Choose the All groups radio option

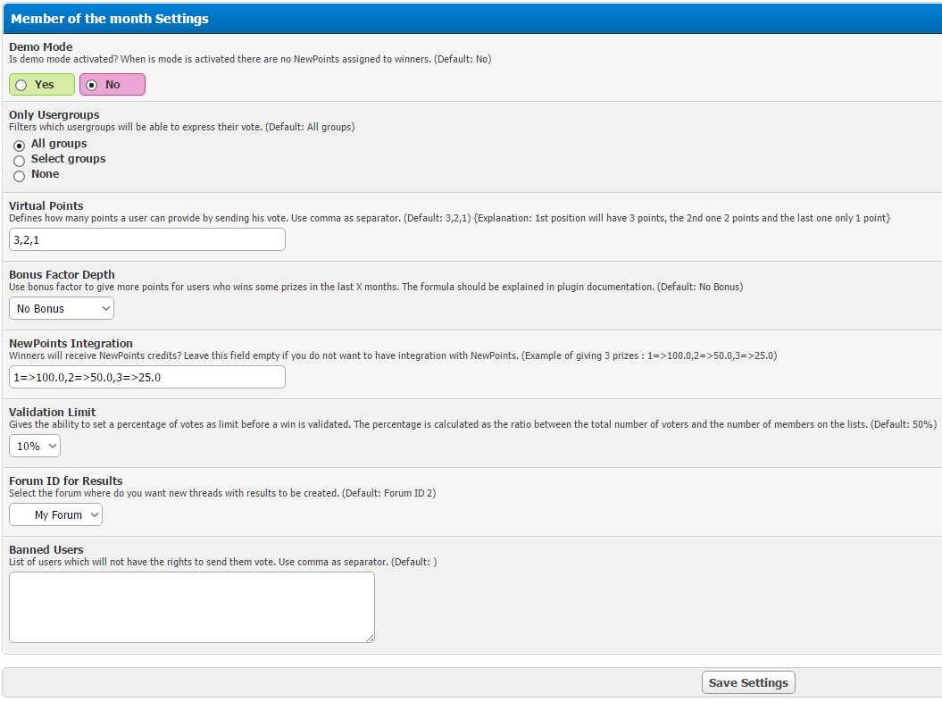point(20,145)
